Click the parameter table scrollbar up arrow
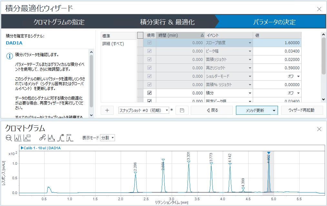 323,34
